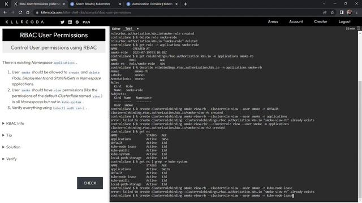The height and width of the screenshot is (203, 362).
Task: Open Killercoda LinkedIn link icon
Action: pos(70,22)
